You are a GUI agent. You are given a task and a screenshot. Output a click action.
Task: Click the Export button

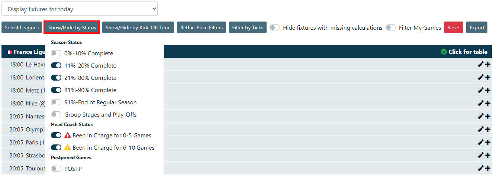(x=477, y=27)
